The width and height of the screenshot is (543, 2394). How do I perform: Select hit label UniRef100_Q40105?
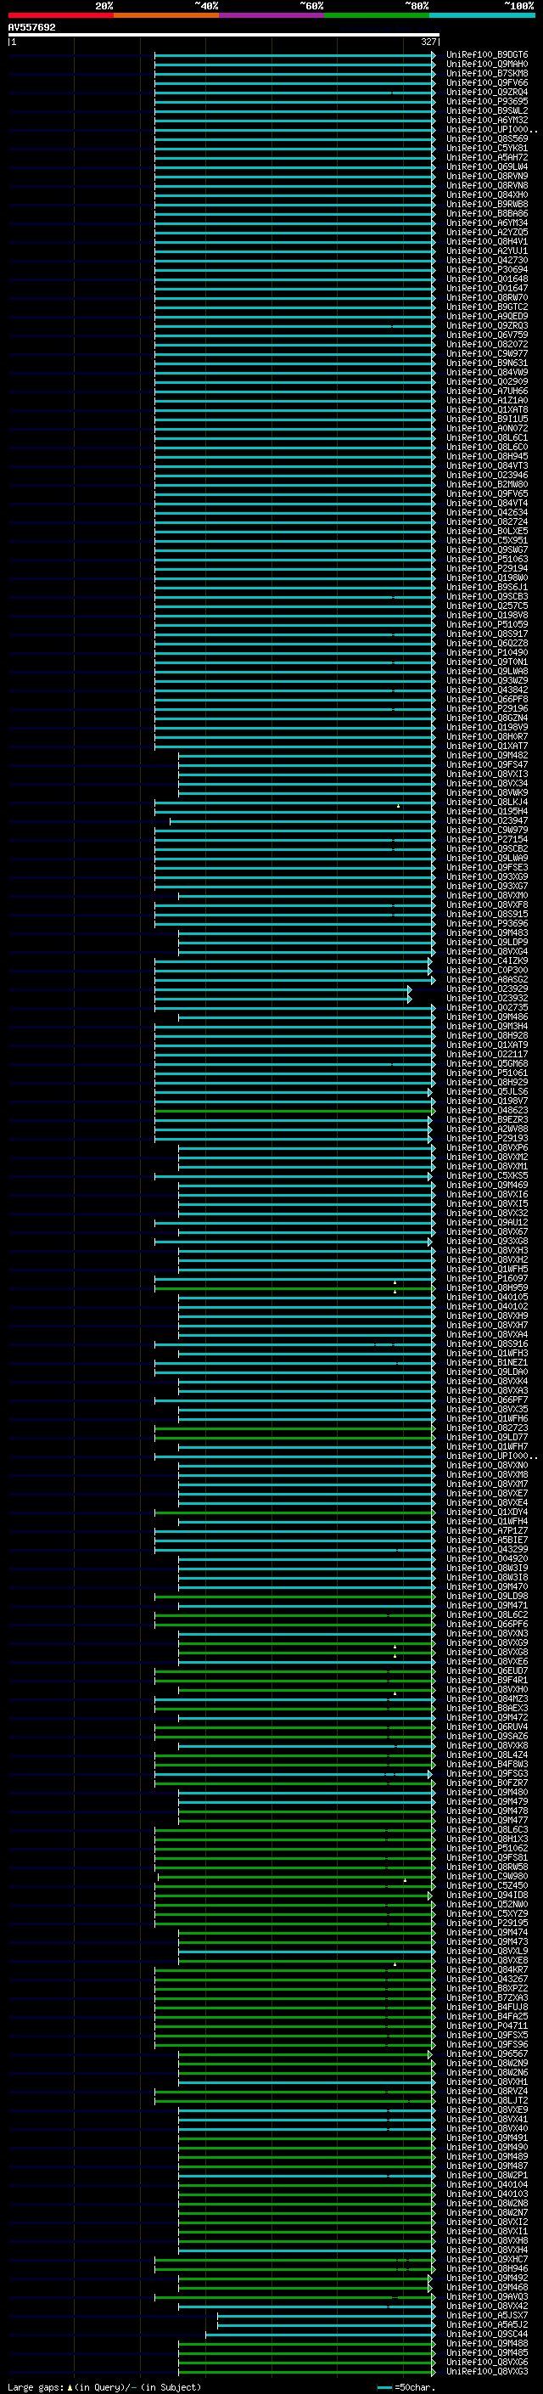pyautogui.click(x=487, y=1298)
